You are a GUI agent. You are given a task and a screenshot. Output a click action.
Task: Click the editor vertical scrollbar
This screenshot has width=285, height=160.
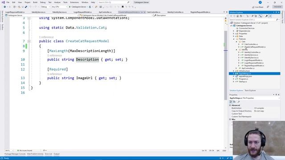(226, 65)
